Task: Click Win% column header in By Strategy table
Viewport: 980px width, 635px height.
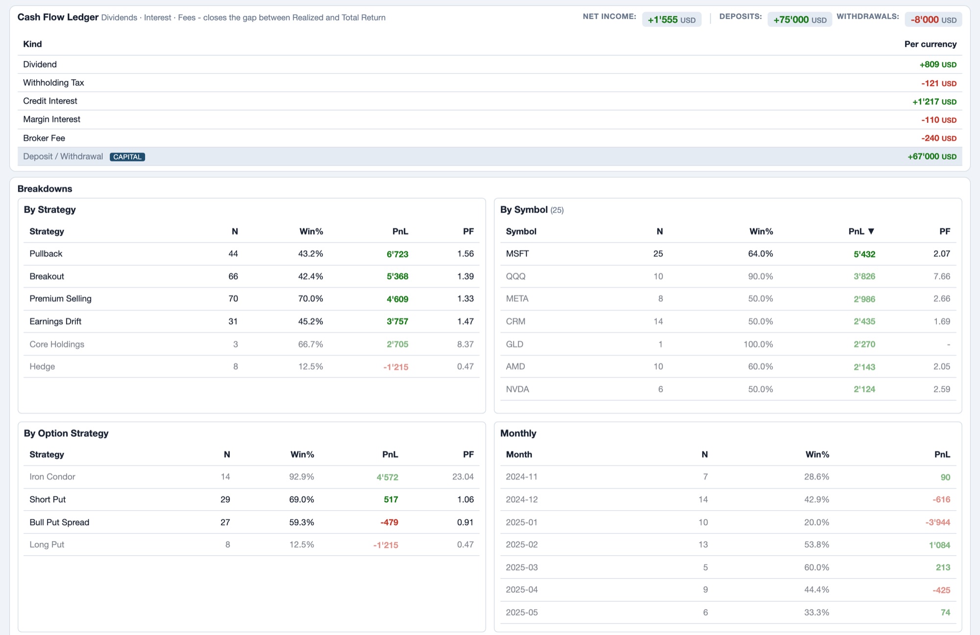Action: 311,232
